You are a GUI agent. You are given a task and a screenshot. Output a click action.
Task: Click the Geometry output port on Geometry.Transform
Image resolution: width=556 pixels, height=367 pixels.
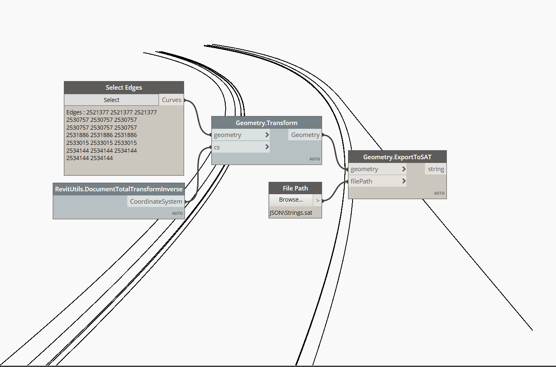pos(322,135)
